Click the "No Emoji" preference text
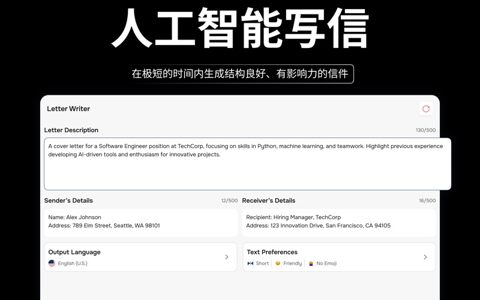This screenshot has width=480, height=300. pos(326,263)
